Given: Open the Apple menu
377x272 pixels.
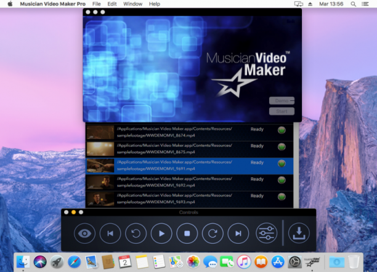Looking at the screenshot, I should [10, 4].
